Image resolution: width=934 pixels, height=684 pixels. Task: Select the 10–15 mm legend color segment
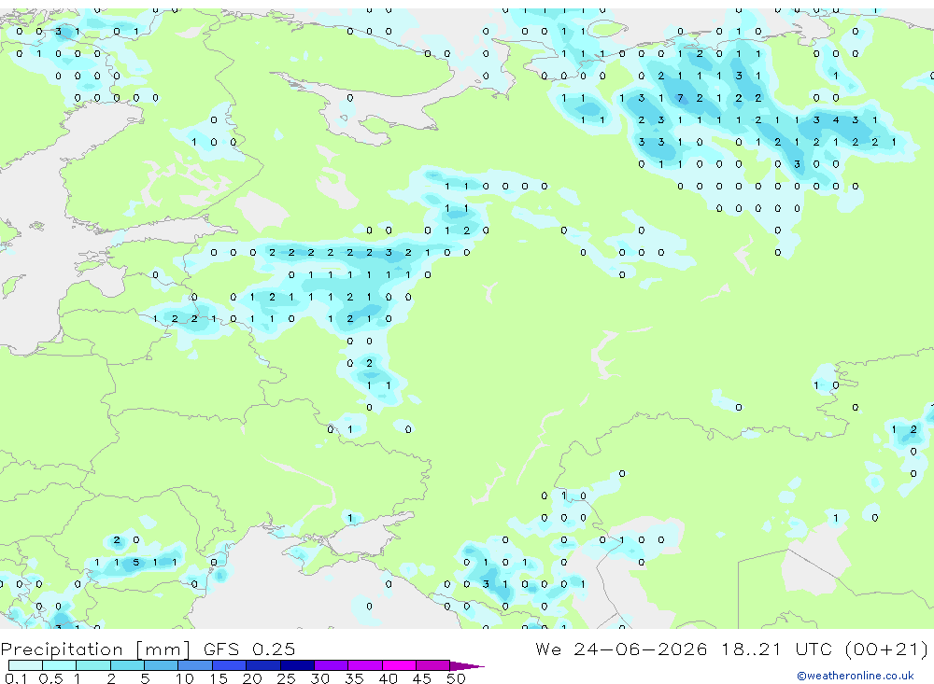(195, 665)
